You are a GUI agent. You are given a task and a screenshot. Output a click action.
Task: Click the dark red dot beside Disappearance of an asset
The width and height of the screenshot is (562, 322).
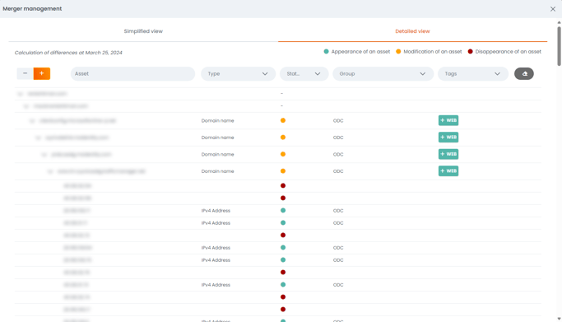coord(470,52)
